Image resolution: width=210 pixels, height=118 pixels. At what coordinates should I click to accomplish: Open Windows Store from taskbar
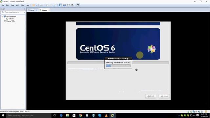74,115
